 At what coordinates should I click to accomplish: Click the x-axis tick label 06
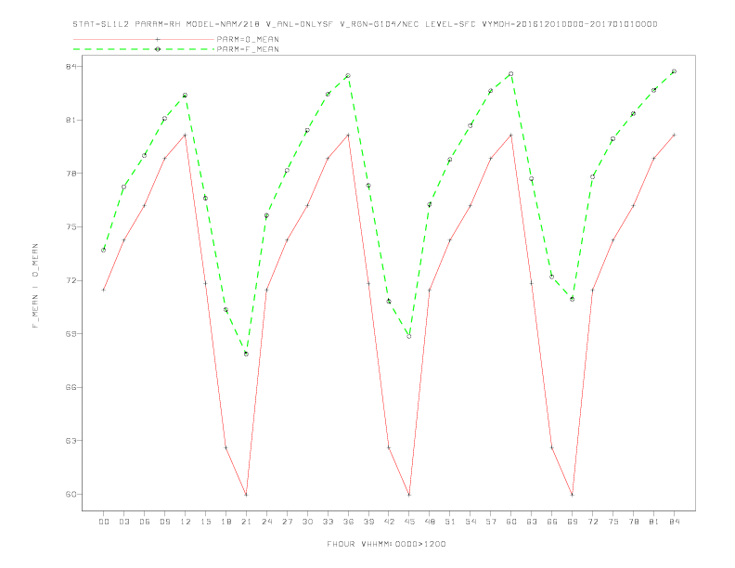(145, 522)
